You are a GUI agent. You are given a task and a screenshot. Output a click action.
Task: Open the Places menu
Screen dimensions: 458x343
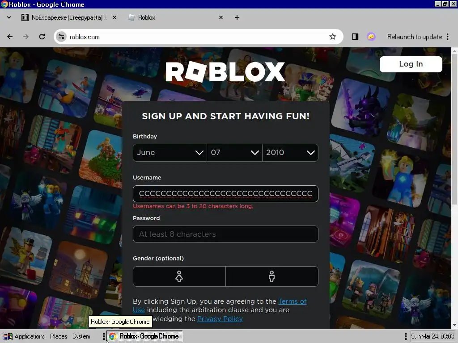(59, 336)
